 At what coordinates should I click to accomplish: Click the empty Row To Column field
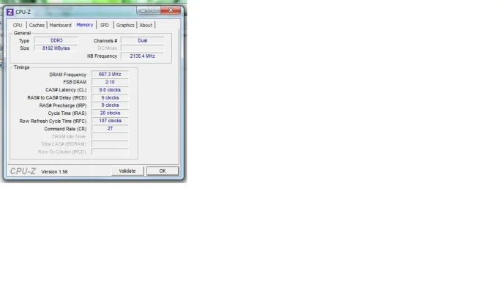(x=110, y=152)
